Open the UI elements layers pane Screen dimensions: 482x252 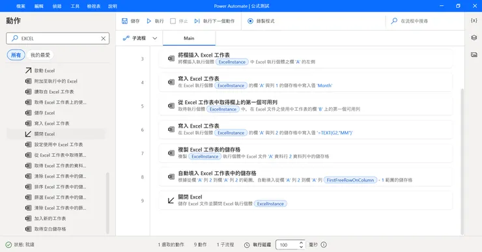[474, 38]
